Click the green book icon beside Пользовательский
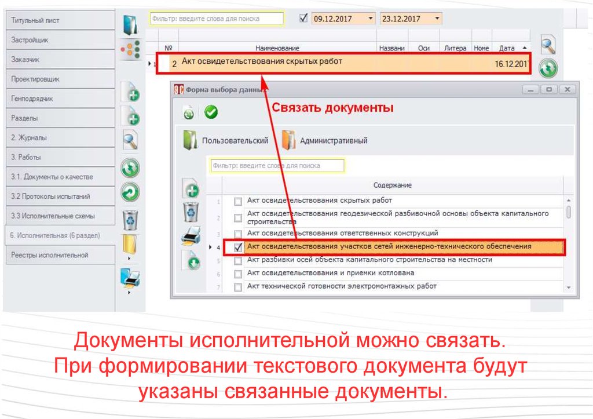 click(190, 140)
